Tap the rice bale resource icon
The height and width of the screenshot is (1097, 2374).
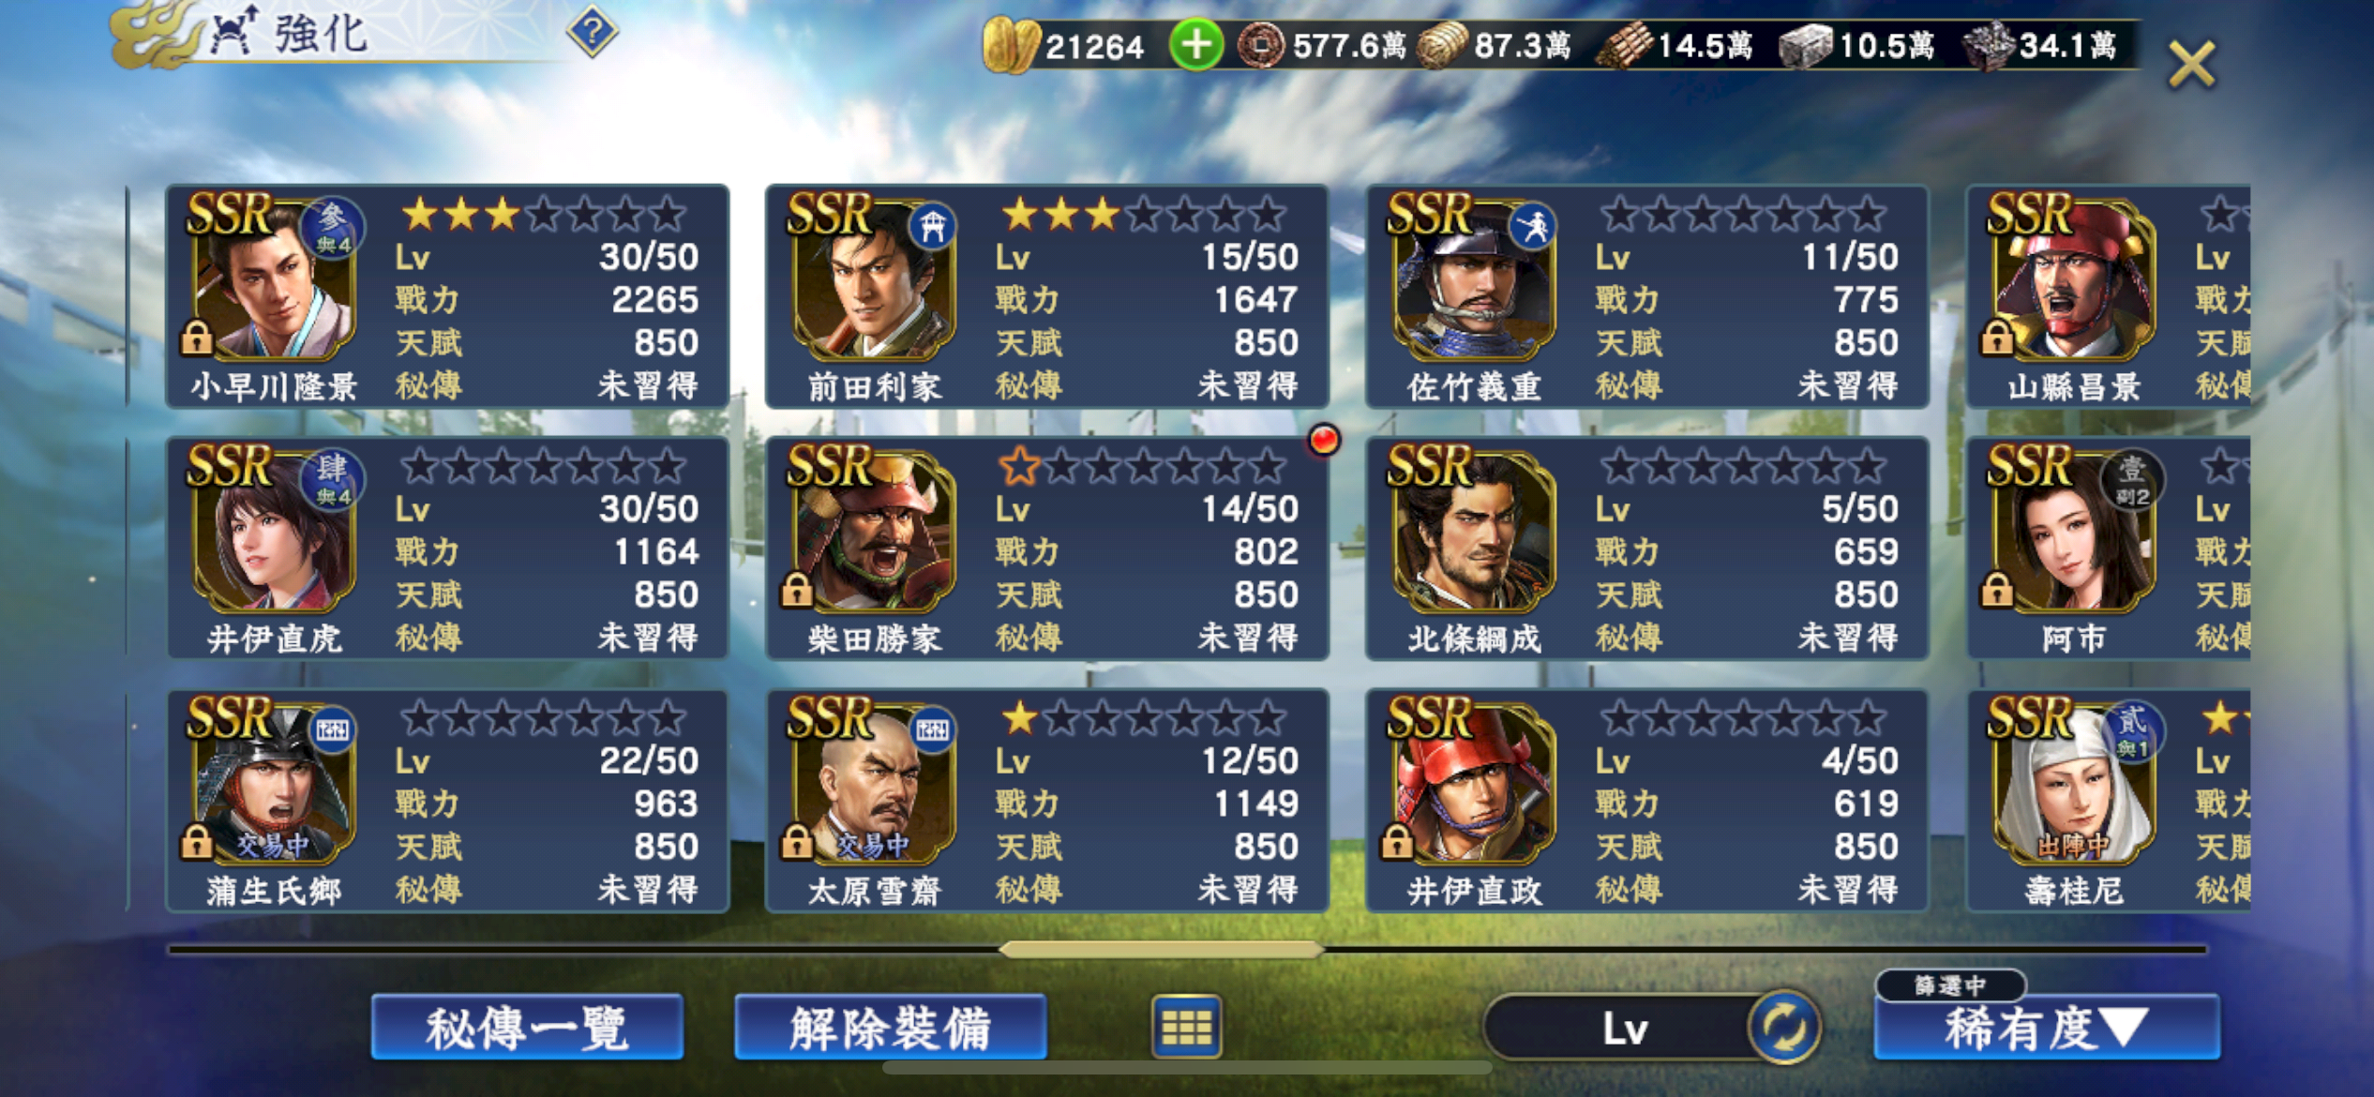tap(1441, 46)
